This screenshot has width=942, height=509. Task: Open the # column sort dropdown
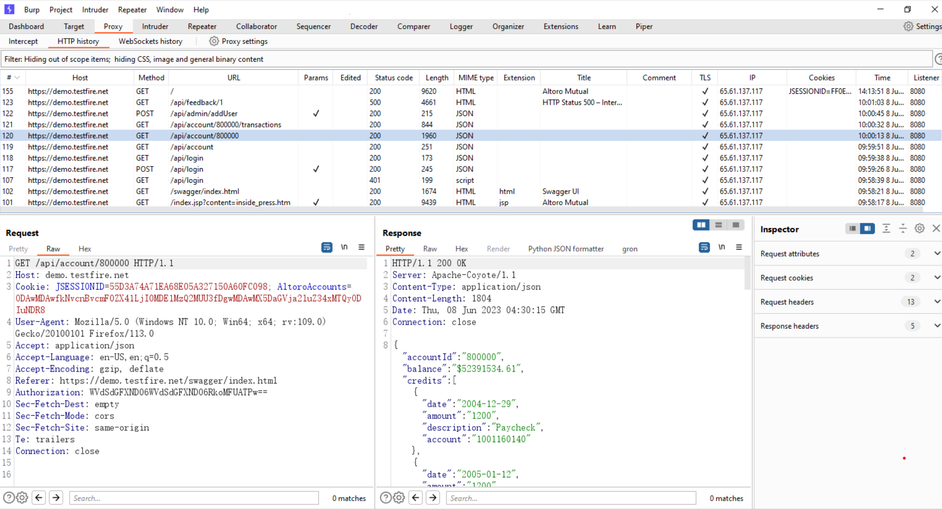pyautogui.click(x=16, y=77)
